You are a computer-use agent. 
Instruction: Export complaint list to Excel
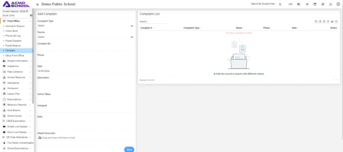tap(320, 22)
